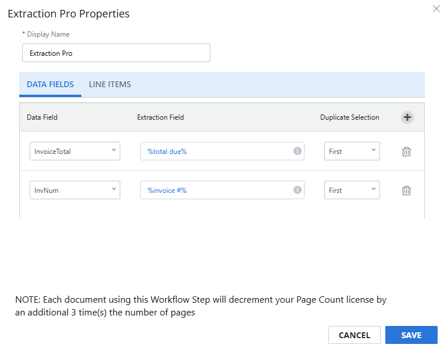Open the InvNum data field dropdown

pos(75,190)
